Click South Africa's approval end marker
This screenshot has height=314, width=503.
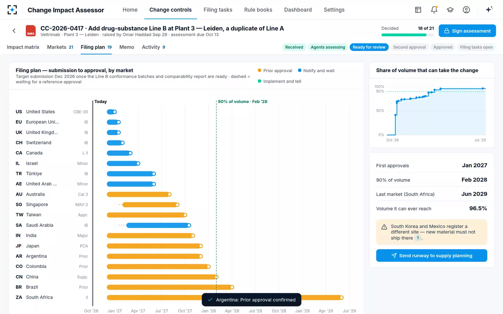tap(342, 298)
